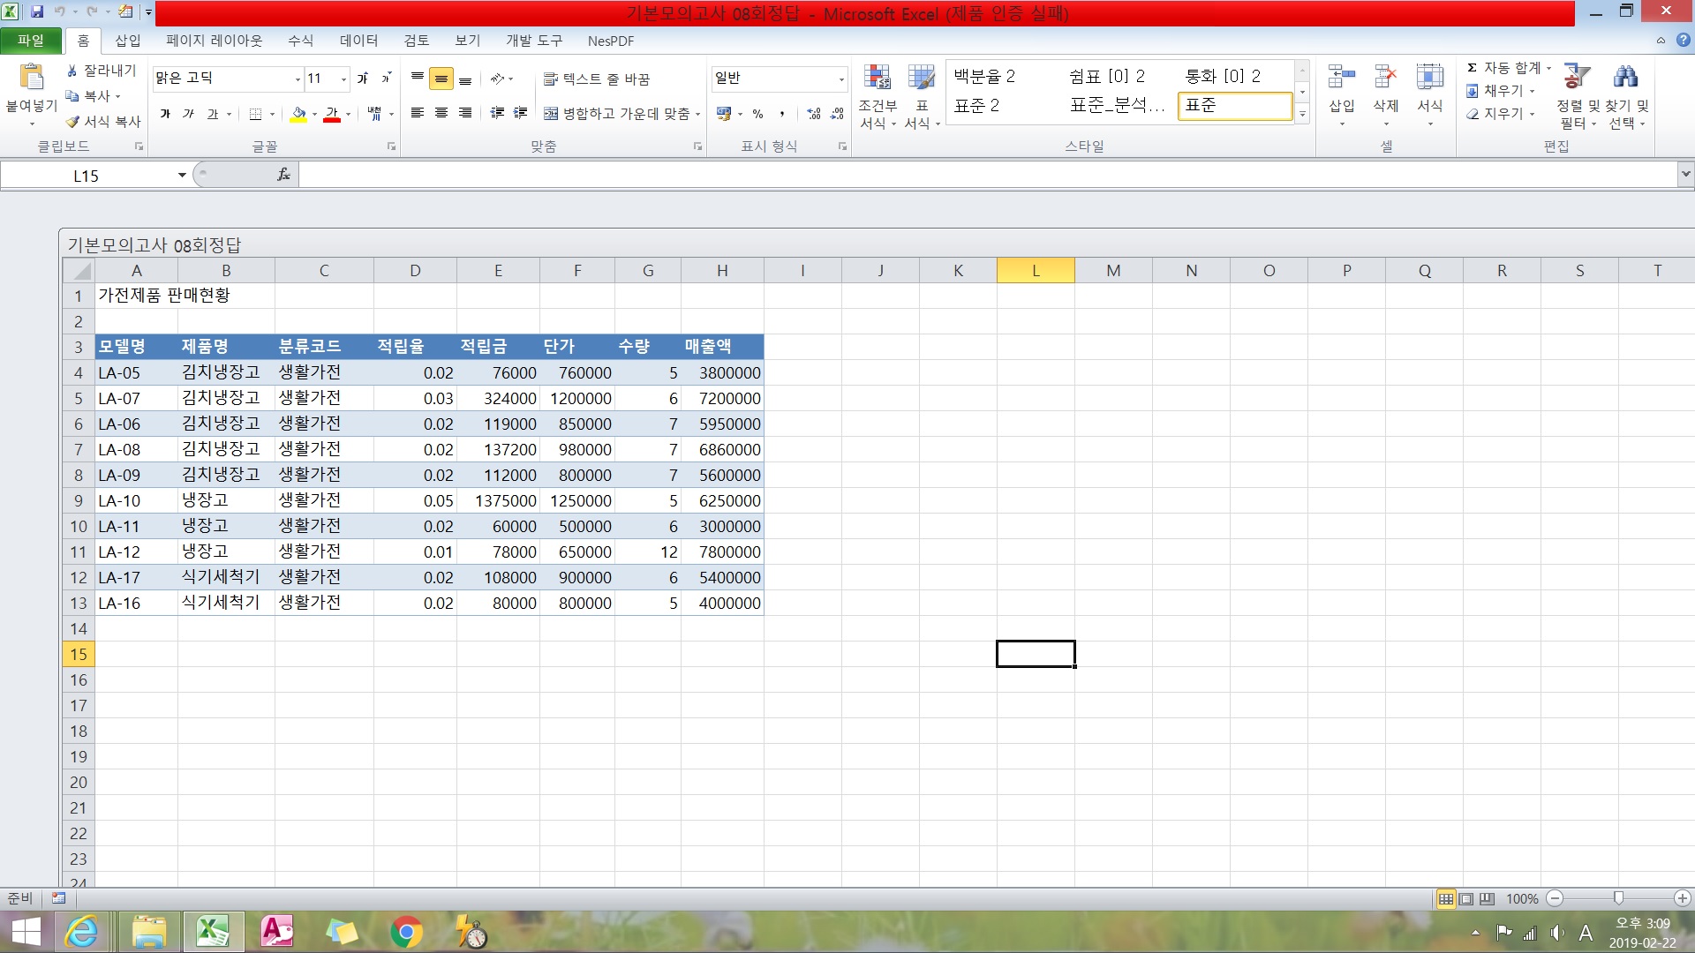Click the percent style button
The image size is (1695, 953).
[x=757, y=114]
